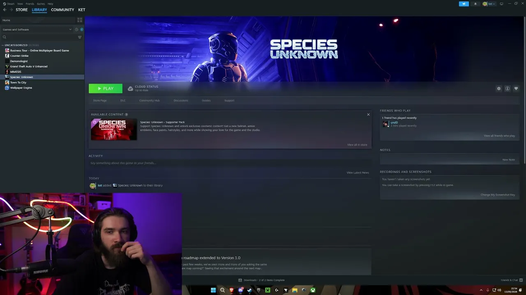Click the green PLAY button
The height and width of the screenshot is (295, 526).
pyautogui.click(x=106, y=88)
